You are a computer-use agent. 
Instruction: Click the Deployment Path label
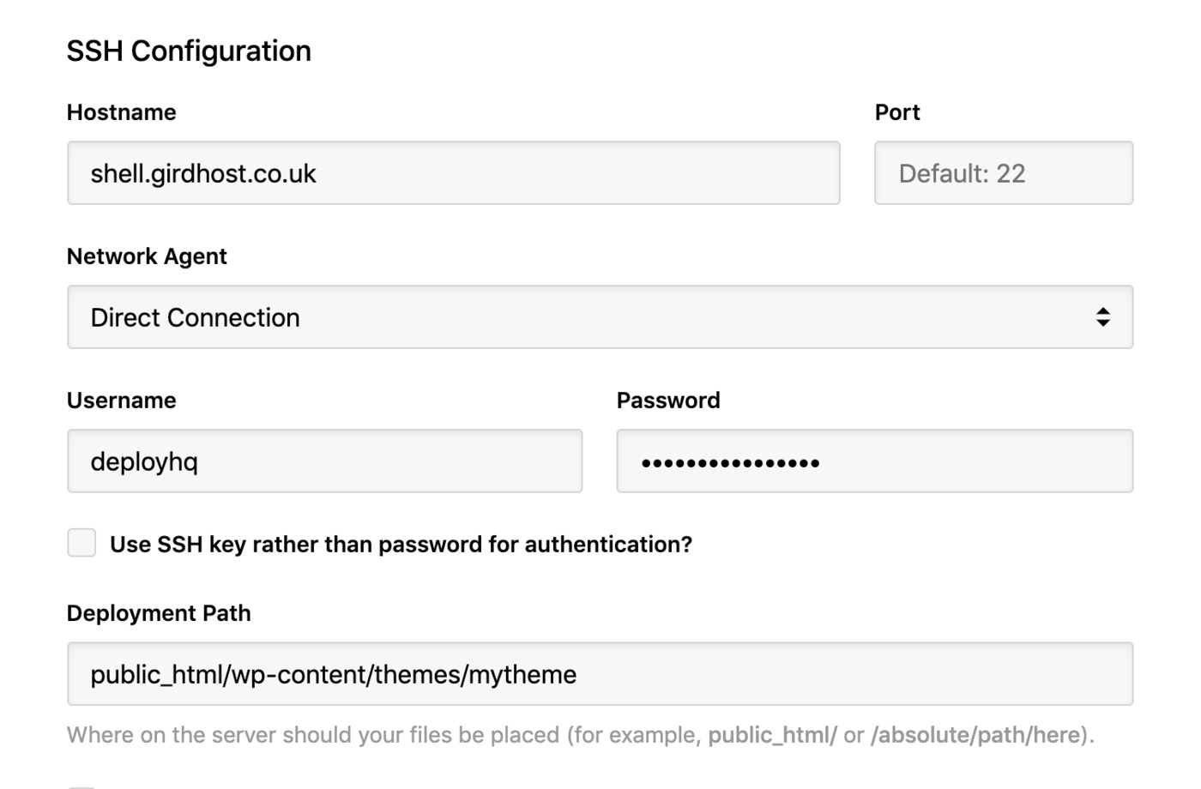159,613
